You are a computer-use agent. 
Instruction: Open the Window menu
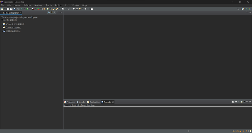pos(75,5)
